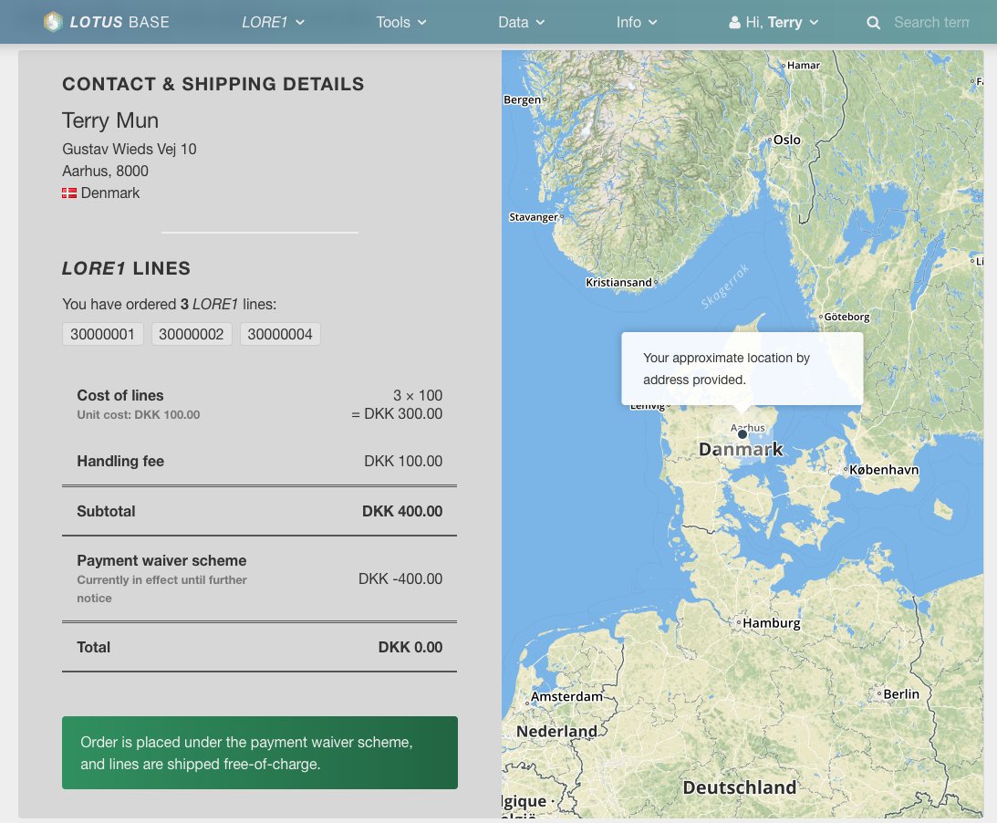Click the 30000004 line badge
The image size is (997, 823).
click(279, 333)
